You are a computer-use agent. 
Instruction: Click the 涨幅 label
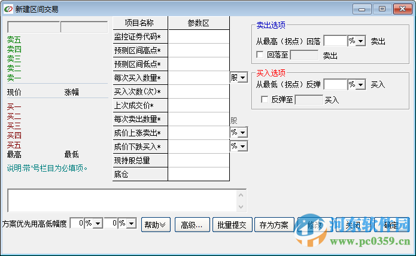tap(72, 92)
